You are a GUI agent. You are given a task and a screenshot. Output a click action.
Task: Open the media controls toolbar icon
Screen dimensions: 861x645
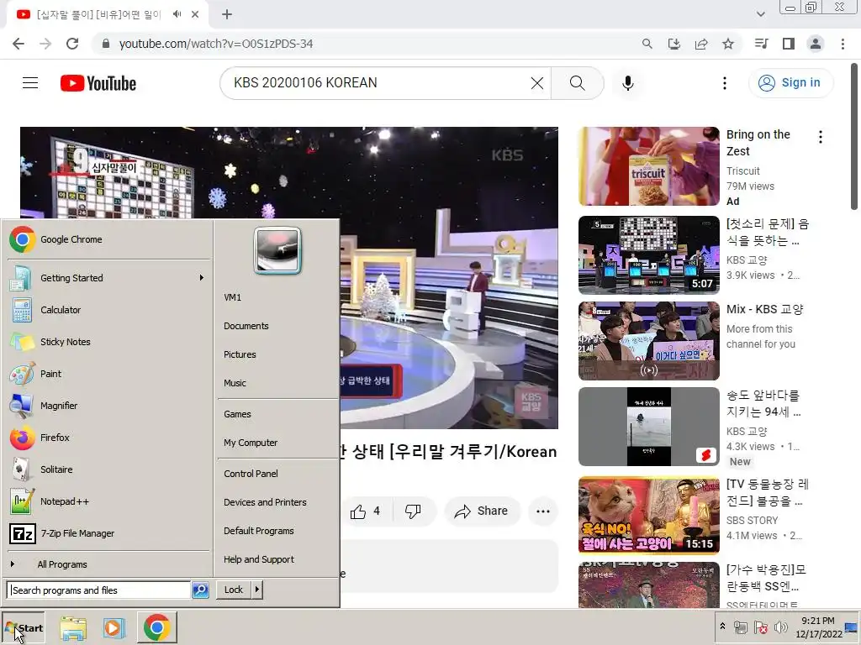pos(761,44)
